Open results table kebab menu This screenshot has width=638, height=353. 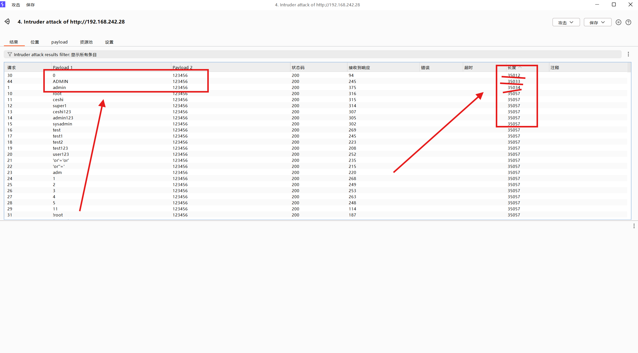coord(628,54)
